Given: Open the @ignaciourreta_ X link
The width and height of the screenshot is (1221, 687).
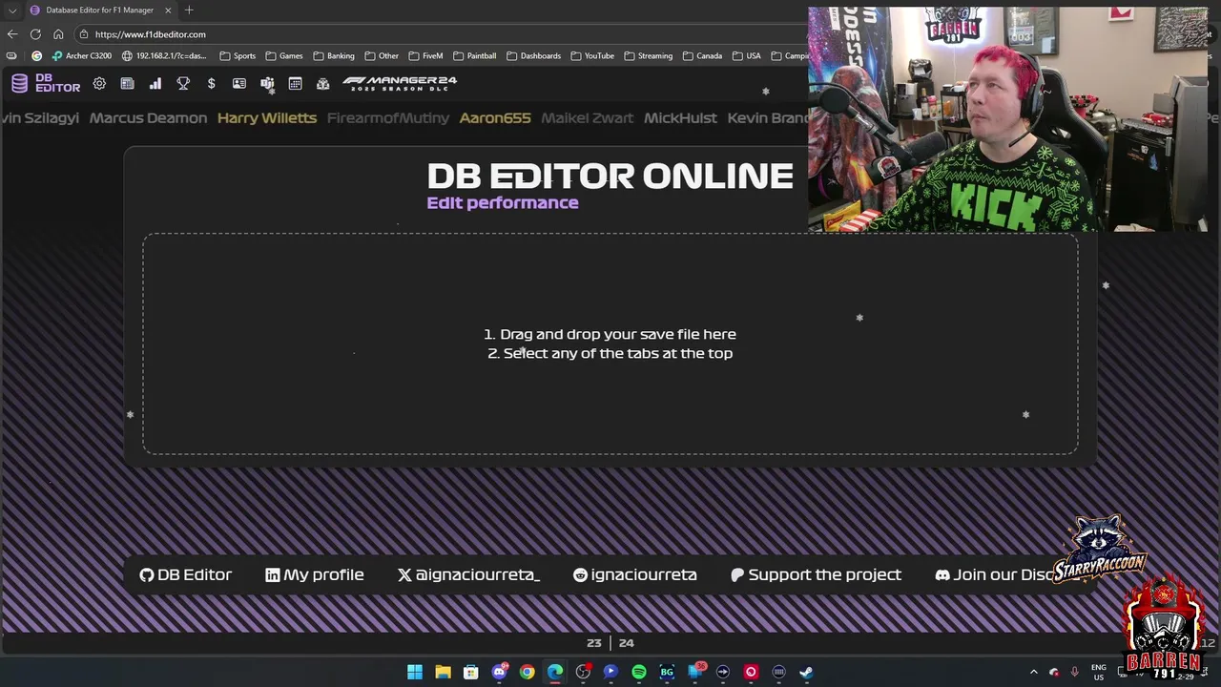Looking at the screenshot, I should tap(468, 574).
